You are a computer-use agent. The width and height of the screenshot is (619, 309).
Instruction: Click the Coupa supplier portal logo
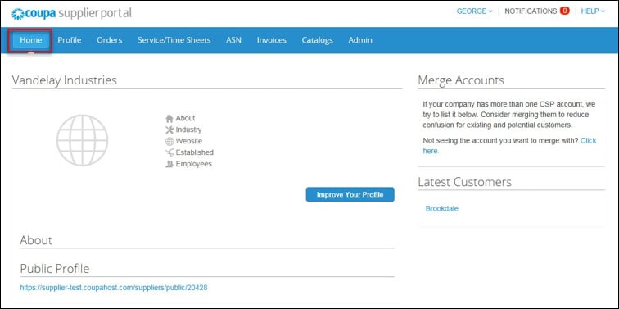coord(71,13)
